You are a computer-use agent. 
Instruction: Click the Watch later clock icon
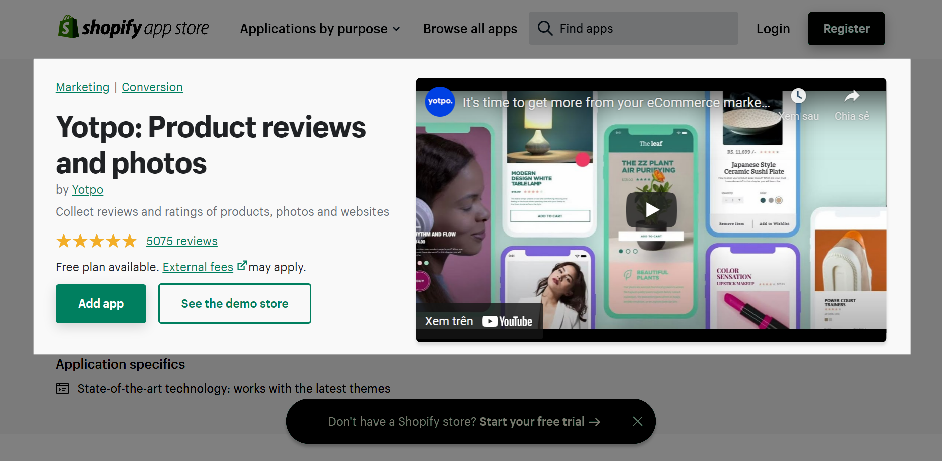798,95
